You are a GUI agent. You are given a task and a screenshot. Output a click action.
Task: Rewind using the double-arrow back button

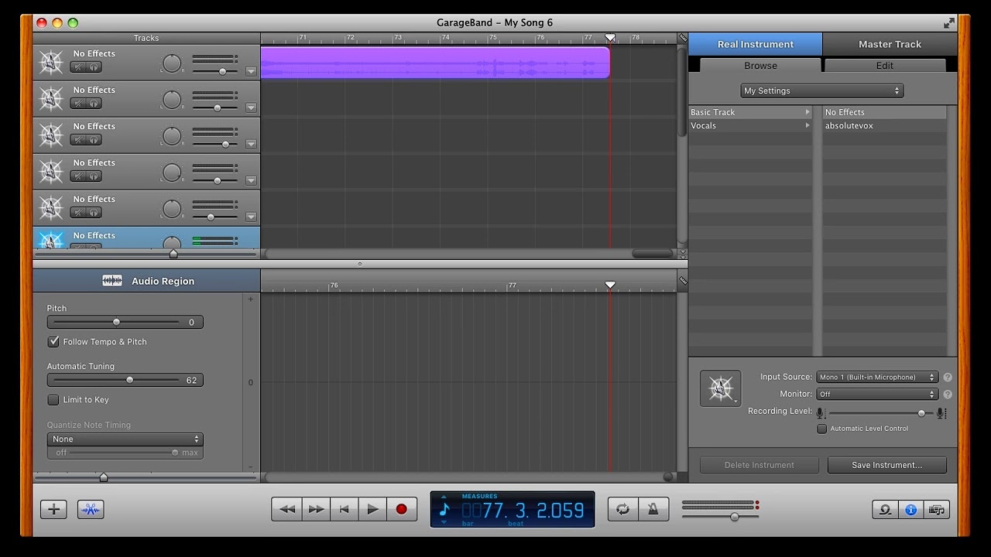tap(286, 509)
